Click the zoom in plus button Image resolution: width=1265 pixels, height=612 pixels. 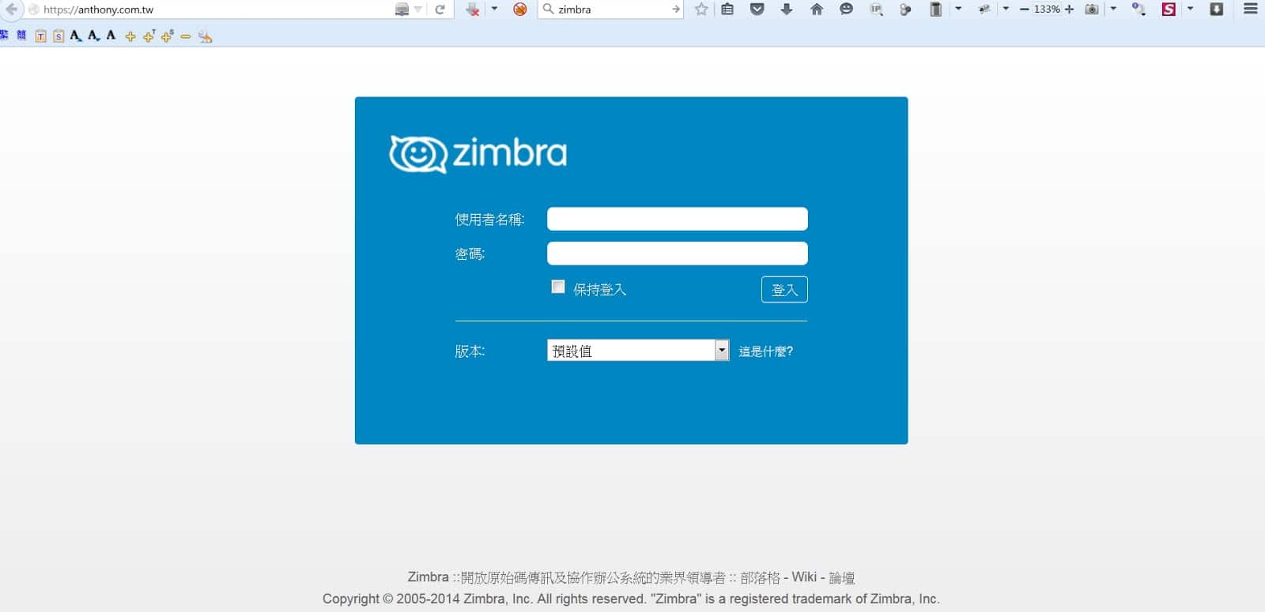pos(1070,9)
